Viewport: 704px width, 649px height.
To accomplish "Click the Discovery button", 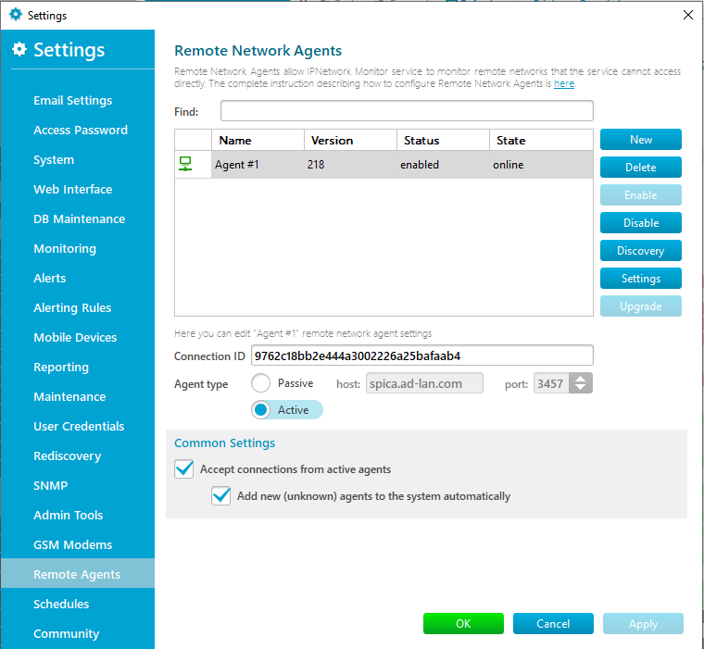I will 641,251.
